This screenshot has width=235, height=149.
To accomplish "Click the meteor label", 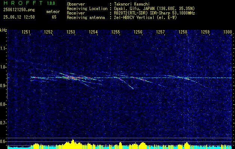I will click(53, 12).
